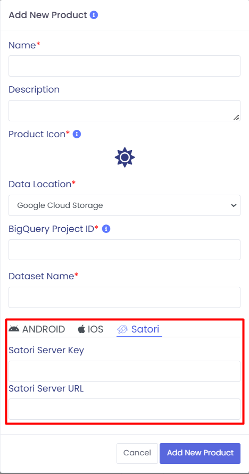Viewport: 249px width, 474px height.
Task: Select the sun-shaped product icon
Action: click(124, 157)
